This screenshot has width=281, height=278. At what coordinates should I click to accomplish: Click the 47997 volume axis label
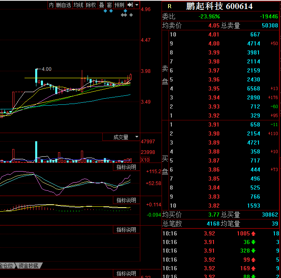pos(148,142)
